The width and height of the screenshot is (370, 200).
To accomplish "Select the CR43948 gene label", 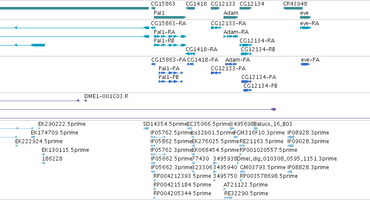I will pyautogui.click(x=295, y=4).
